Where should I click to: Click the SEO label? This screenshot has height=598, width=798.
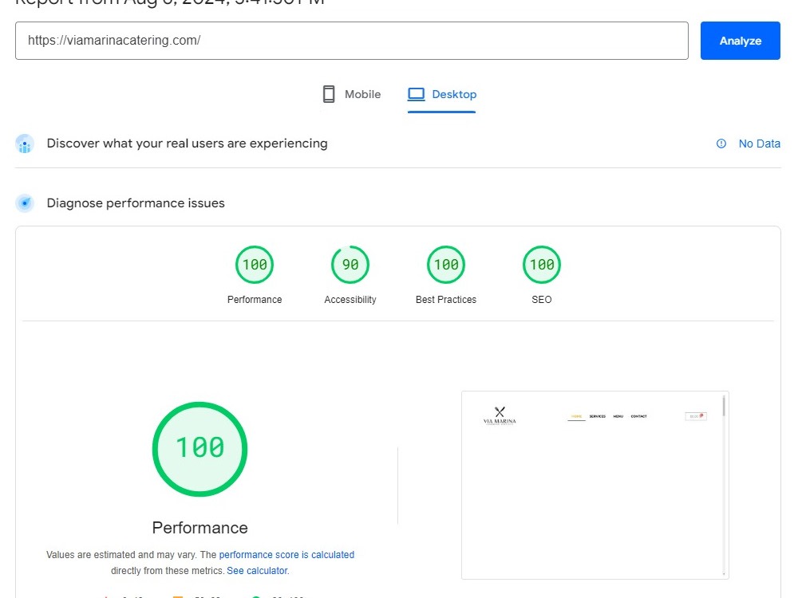tap(542, 300)
